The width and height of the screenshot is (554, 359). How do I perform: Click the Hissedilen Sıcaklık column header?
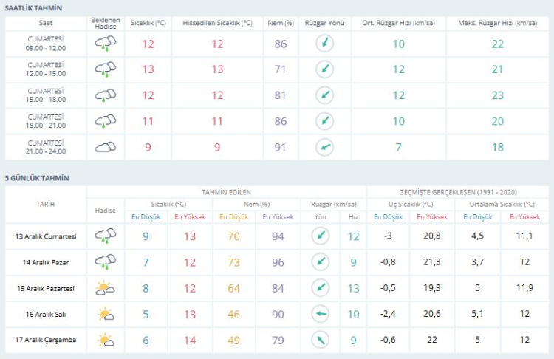coord(217,23)
